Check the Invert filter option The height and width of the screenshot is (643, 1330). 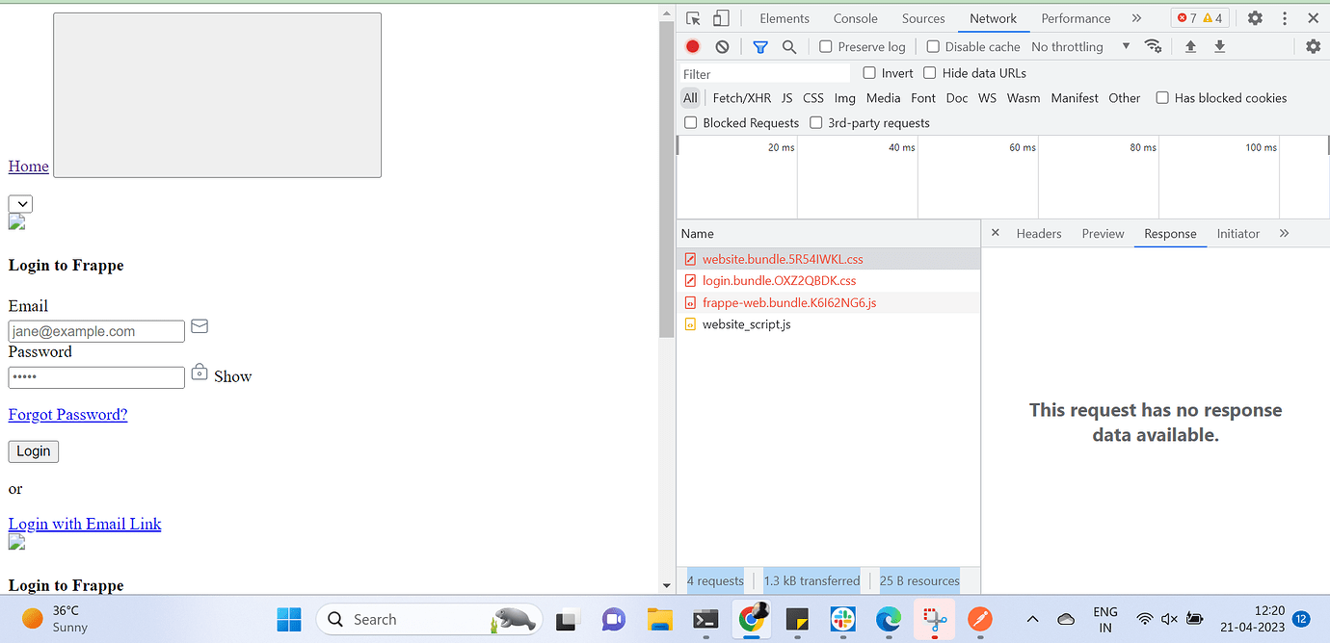pyautogui.click(x=868, y=72)
